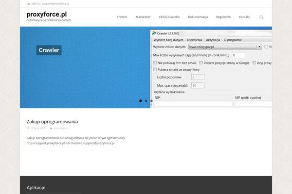The image size is (292, 194).
Task: Click the max queries per minute field
Action: point(238,55)
